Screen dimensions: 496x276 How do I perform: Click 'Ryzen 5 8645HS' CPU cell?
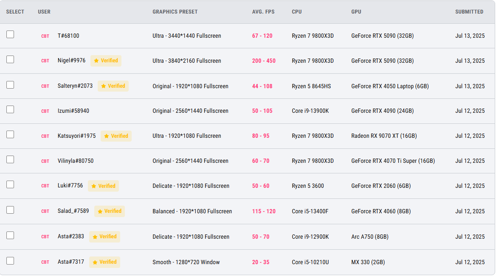coord(311,86)
